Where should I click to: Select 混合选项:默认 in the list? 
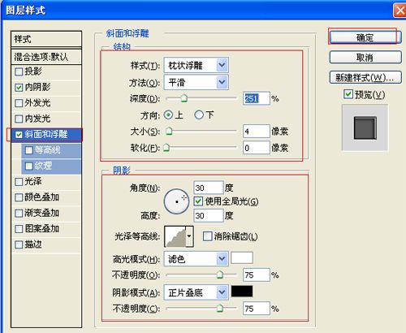coord(46,57)
